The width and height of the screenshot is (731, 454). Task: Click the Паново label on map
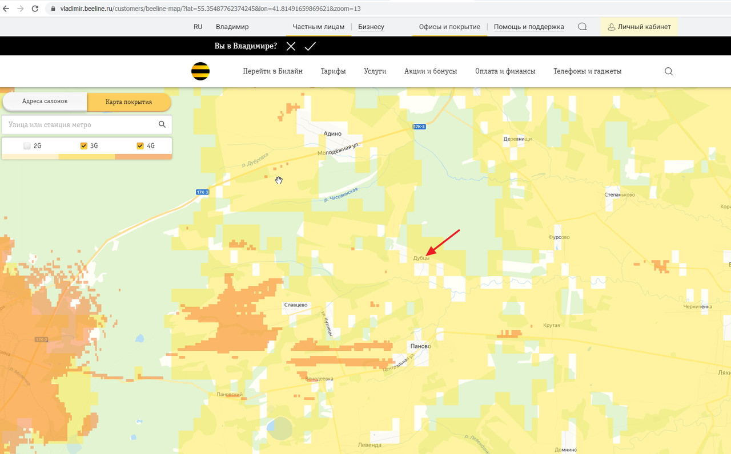(420, 346)
